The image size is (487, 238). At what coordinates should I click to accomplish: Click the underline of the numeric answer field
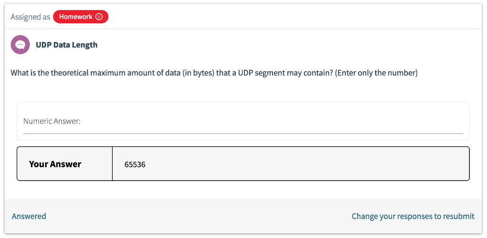coord(243,133)
